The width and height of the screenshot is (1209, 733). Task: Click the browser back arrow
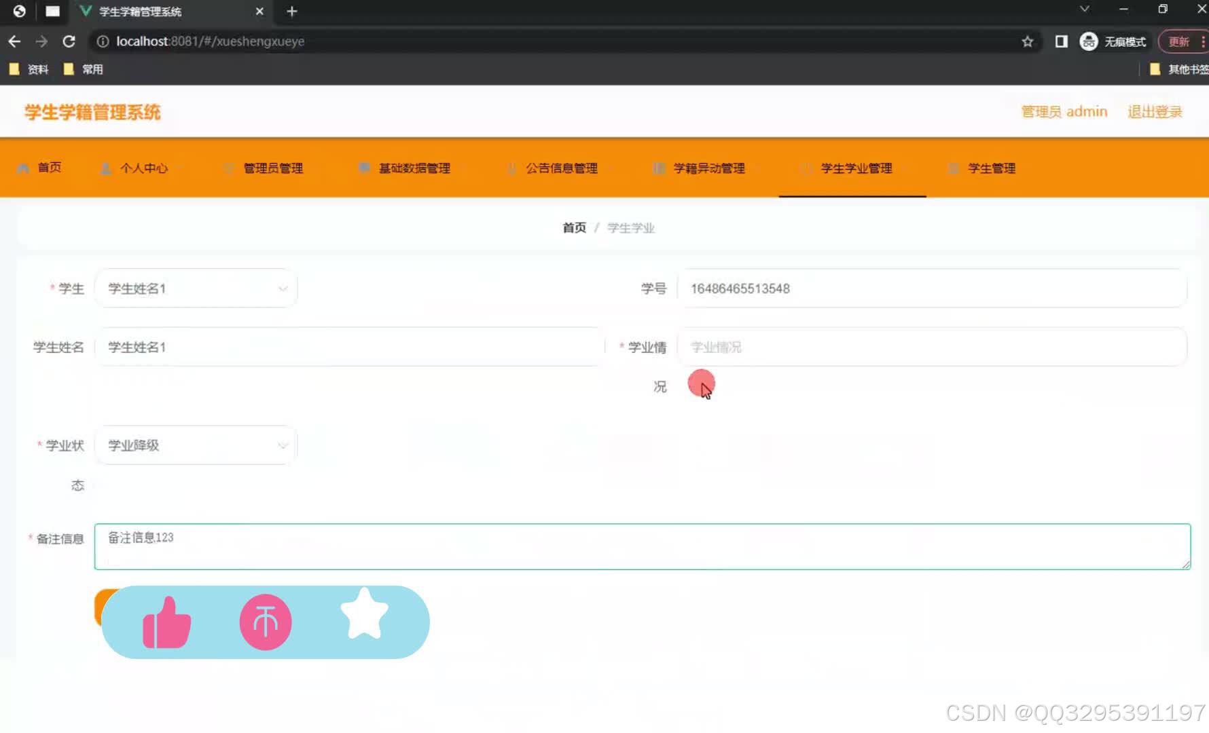(14, 41)
